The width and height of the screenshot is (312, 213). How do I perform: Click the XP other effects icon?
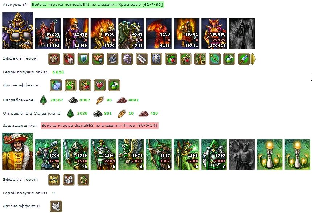pos(70,85)
